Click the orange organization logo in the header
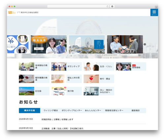 [x=12, y=13]
